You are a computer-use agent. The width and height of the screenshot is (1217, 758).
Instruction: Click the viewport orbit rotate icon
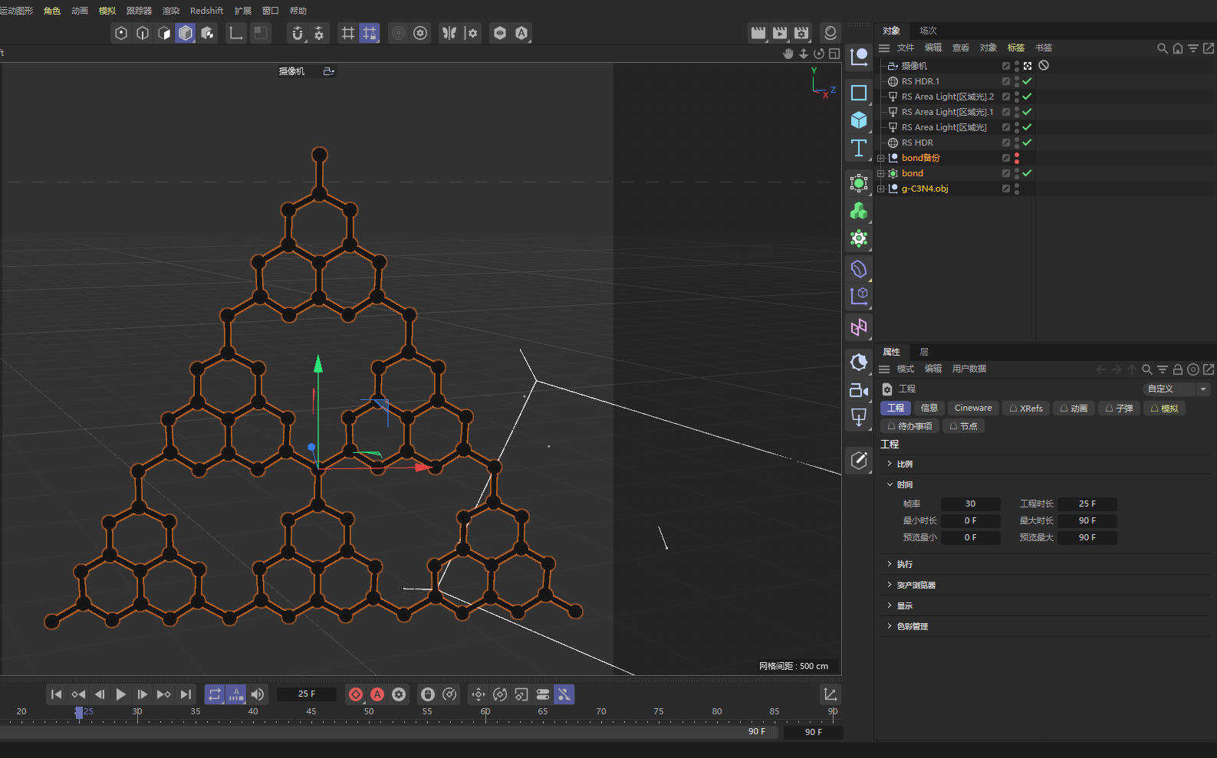[819, 54]
